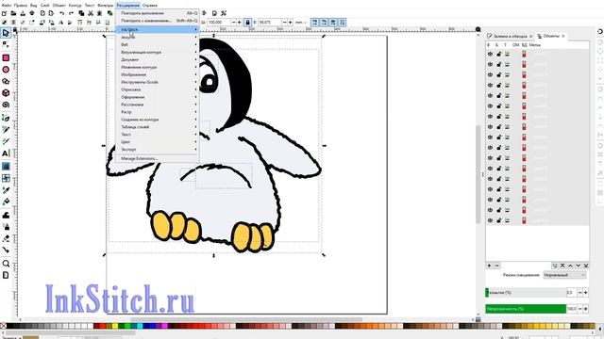Select the Ellipse tool
Viewport: 604px width, 339px height.
pos(6,70)
